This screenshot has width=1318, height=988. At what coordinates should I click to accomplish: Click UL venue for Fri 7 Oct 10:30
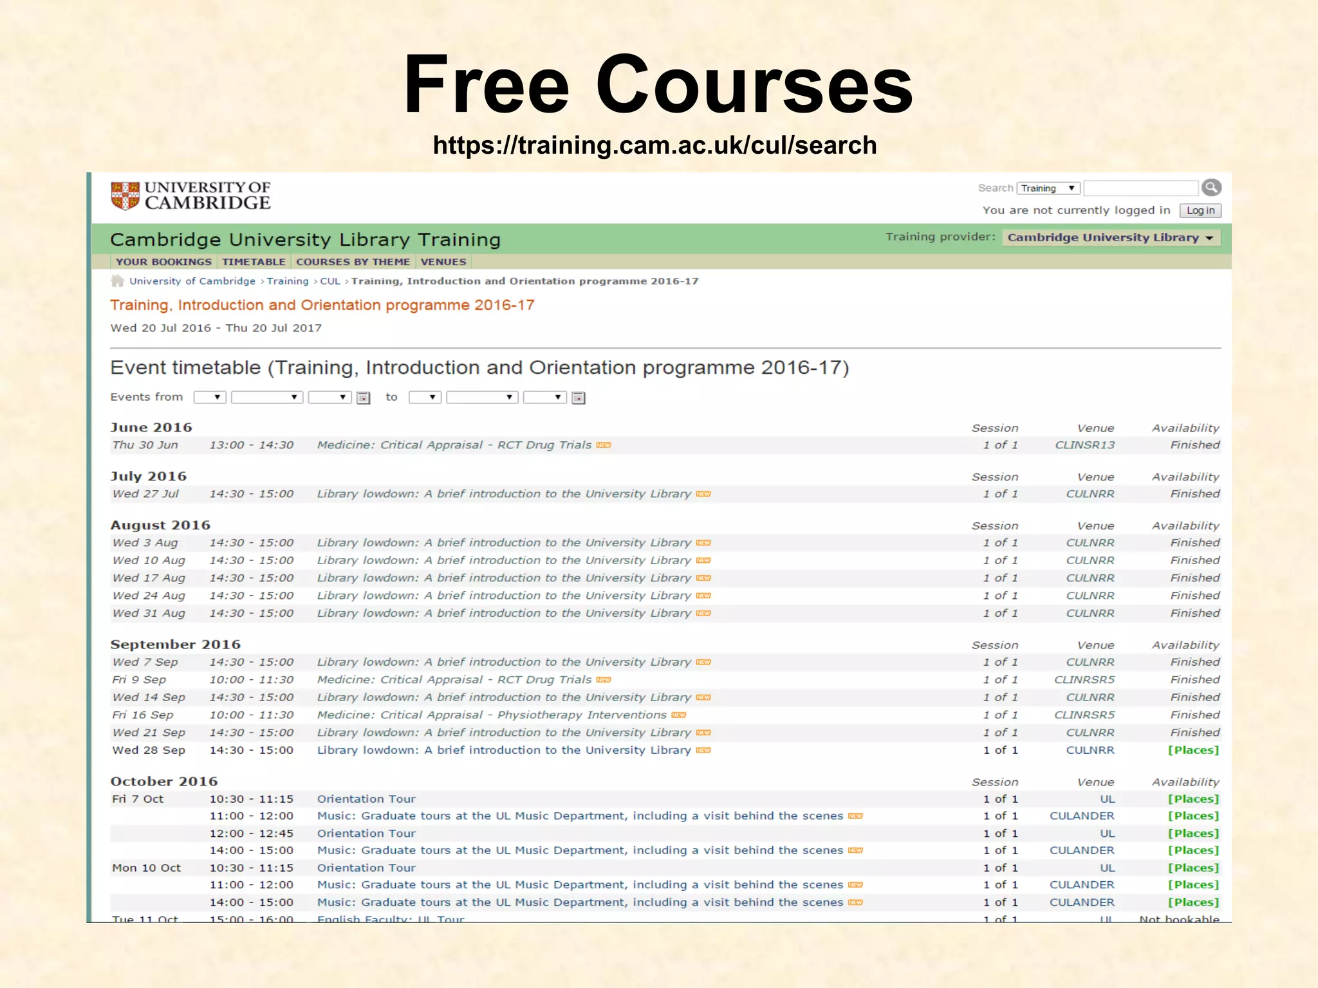[1107, 799]
